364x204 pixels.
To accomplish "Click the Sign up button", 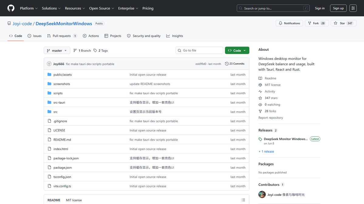I will coord(338,8).
